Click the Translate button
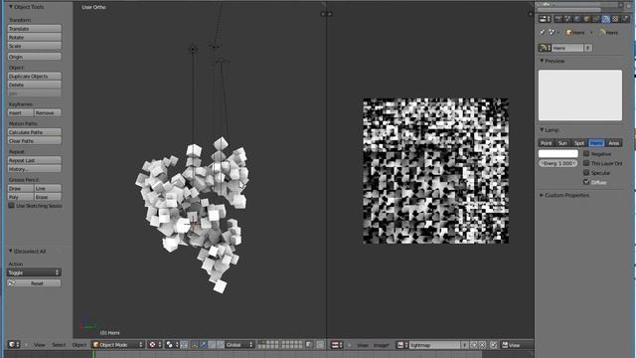Screen dimensions: 636x358 [x=35, y=29]
